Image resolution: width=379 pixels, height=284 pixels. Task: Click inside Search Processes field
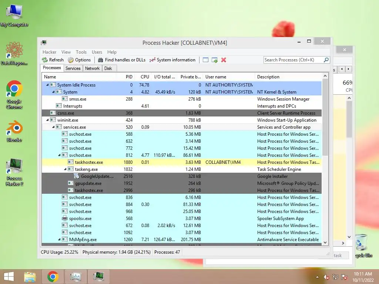[x=294, y=60]
